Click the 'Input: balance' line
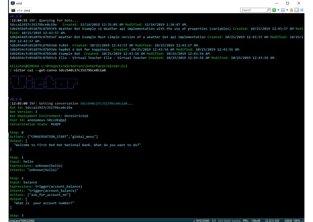This screenshot has width=313, height=222. (x=23, y=182)
